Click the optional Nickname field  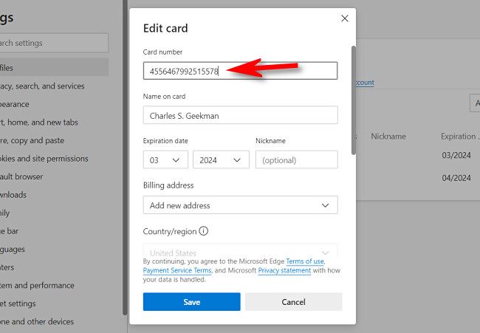coord(297,159)
